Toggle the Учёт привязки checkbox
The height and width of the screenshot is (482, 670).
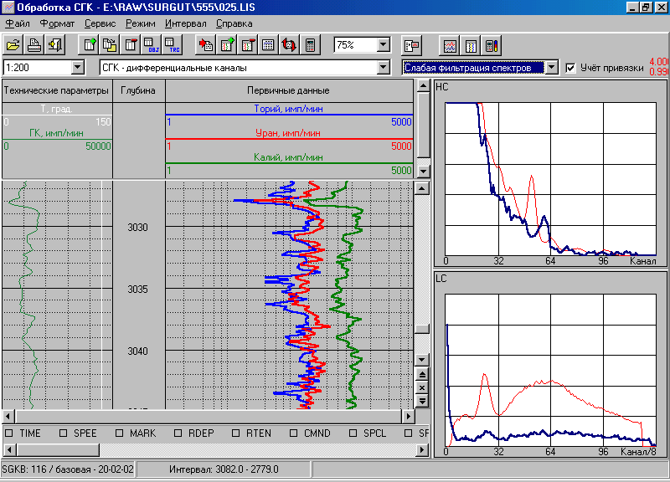pos(571,68)
